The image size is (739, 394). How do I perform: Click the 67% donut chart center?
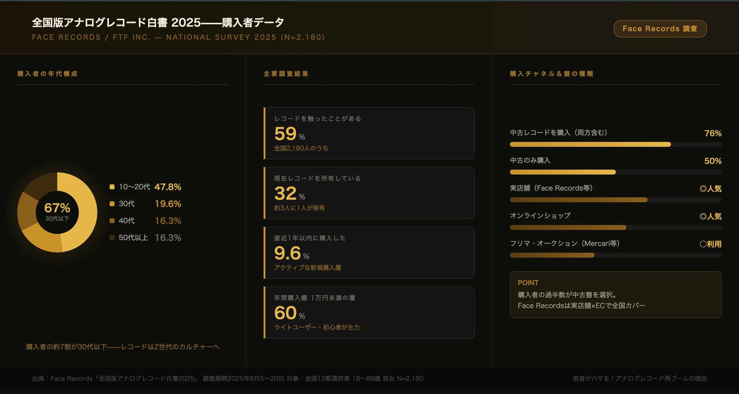pos(57,212)
